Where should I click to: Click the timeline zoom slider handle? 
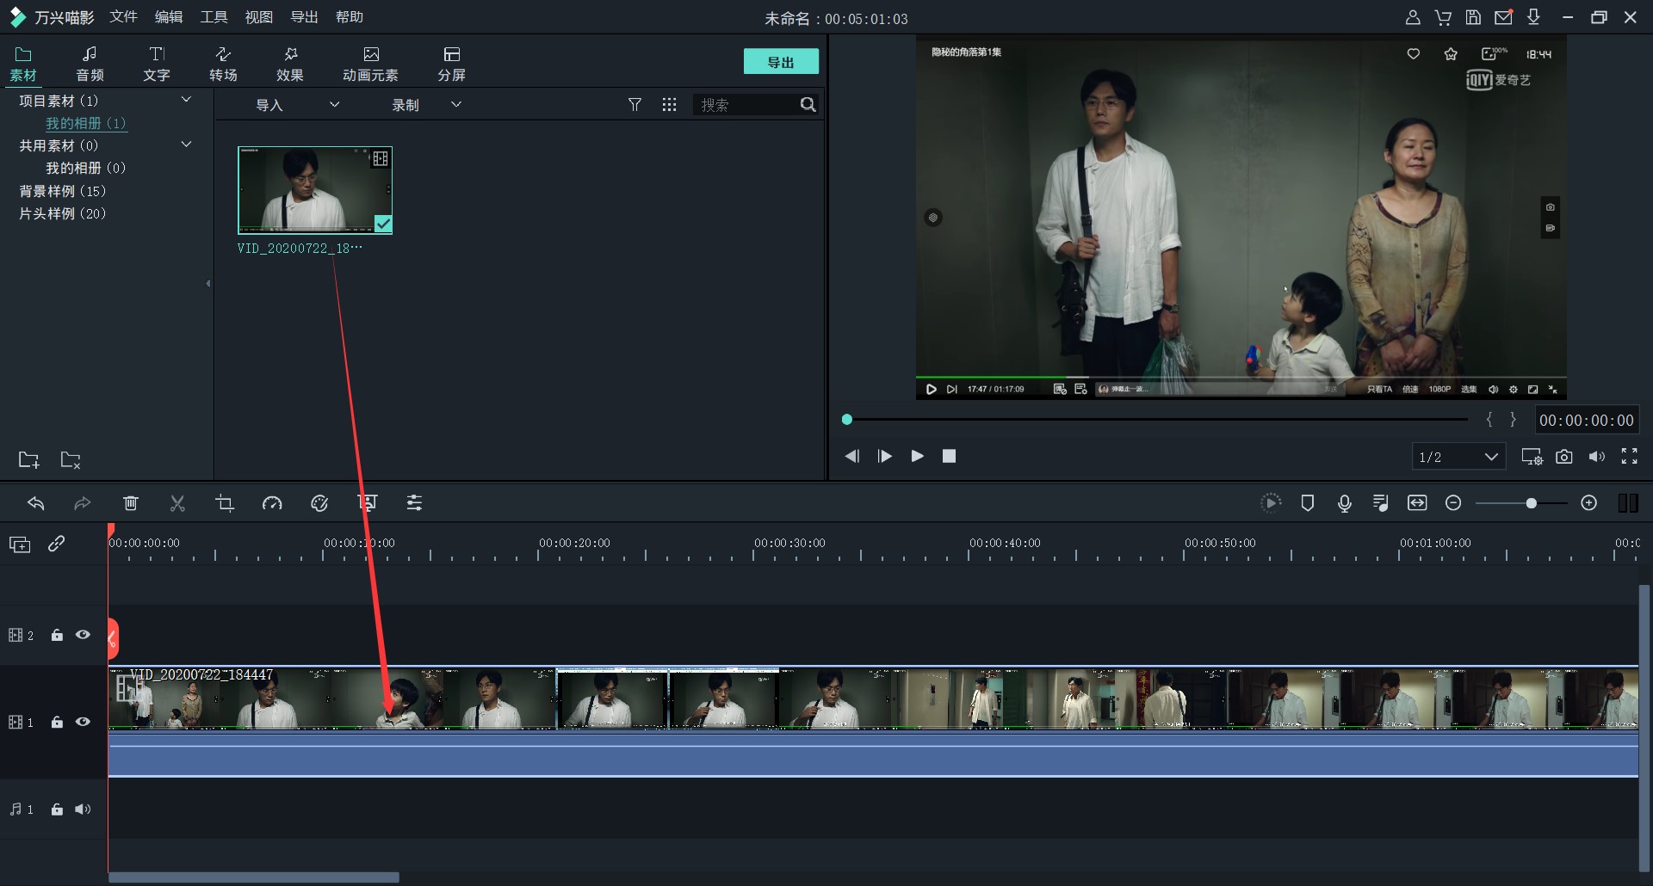pyautogui.click(x=1531, y=503)
